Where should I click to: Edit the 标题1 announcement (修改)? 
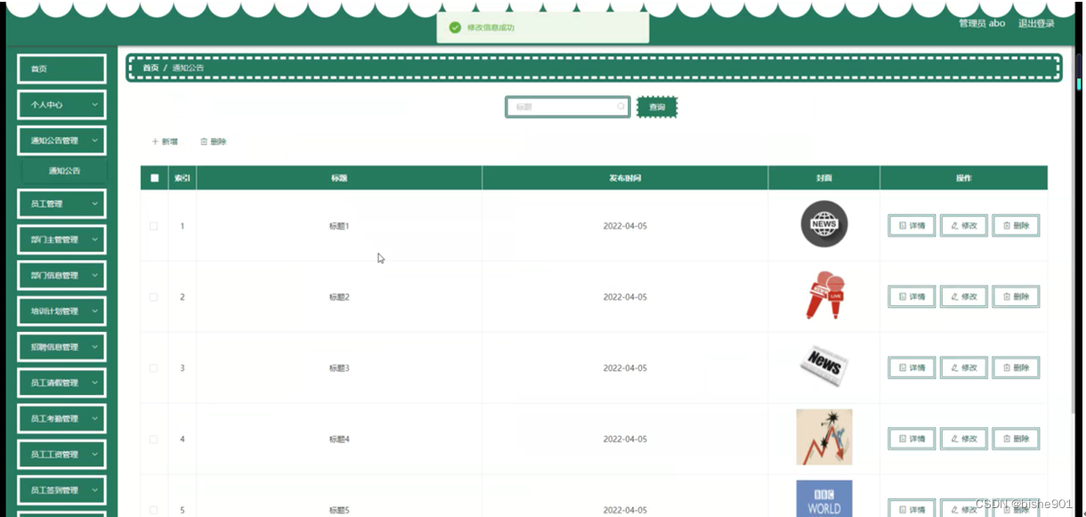964,225
